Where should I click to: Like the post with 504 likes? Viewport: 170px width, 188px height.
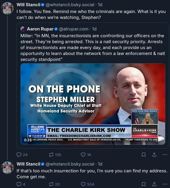87,184
